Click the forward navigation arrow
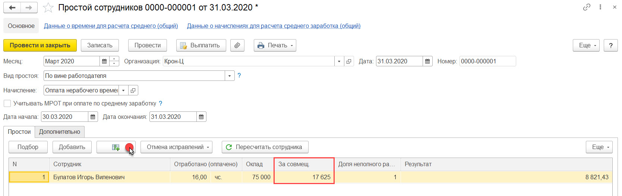622x196 pixels. (x=29, y=7)
